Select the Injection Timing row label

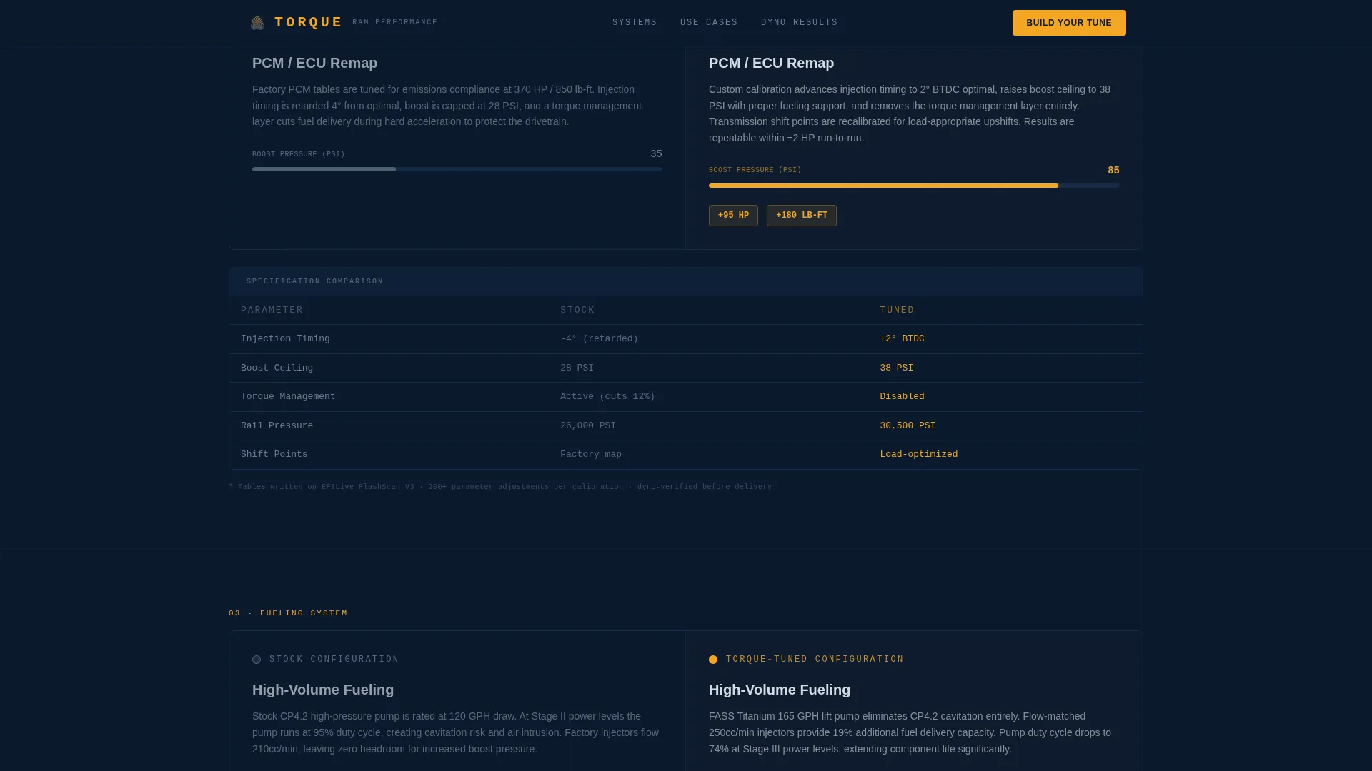285,339
